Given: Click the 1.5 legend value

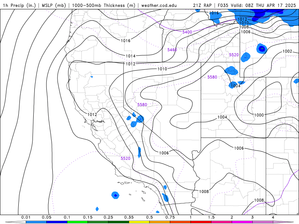Looking at the screenshot, I should click(x=211, y=217).
